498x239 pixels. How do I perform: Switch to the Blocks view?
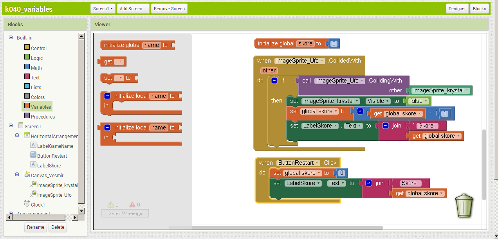coord(480,9)
